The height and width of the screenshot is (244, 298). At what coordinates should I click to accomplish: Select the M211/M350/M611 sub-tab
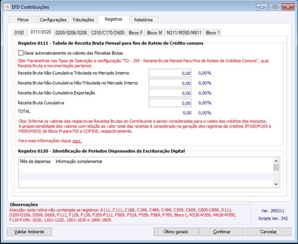[184, 33]
